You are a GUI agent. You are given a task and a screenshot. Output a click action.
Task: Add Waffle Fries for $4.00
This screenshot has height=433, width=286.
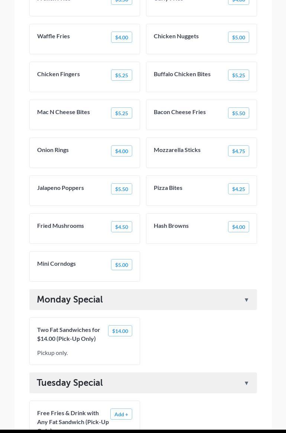[x=121, y=38]
